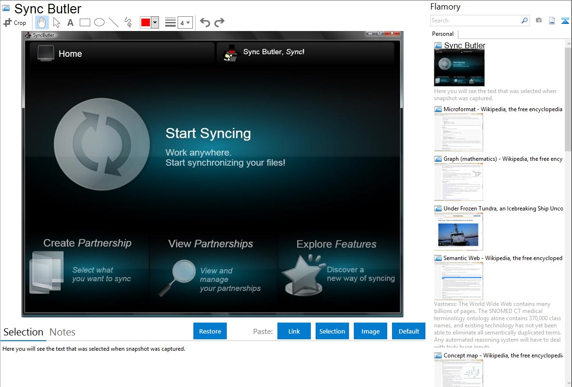Screen dimensions: 572x387
Task: Select the text annotation tool
Action: coord(70,22)
